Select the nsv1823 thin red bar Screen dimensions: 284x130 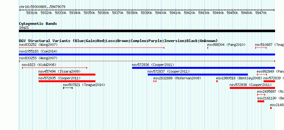pyautogui.click(x=55, y=68)
